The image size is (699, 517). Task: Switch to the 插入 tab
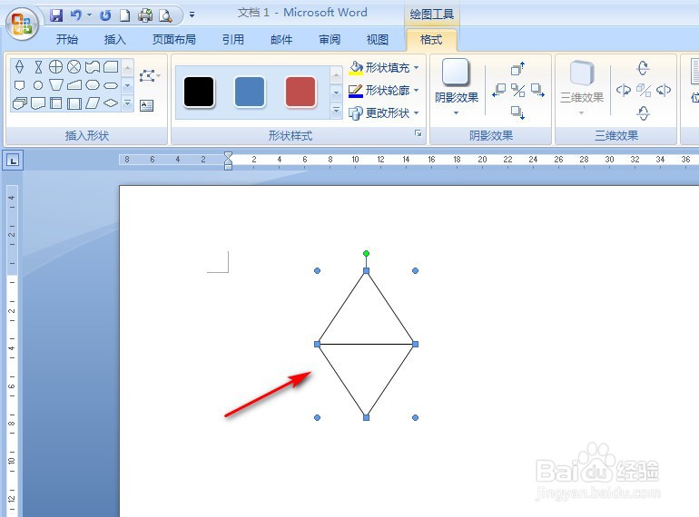click(115, 40)
